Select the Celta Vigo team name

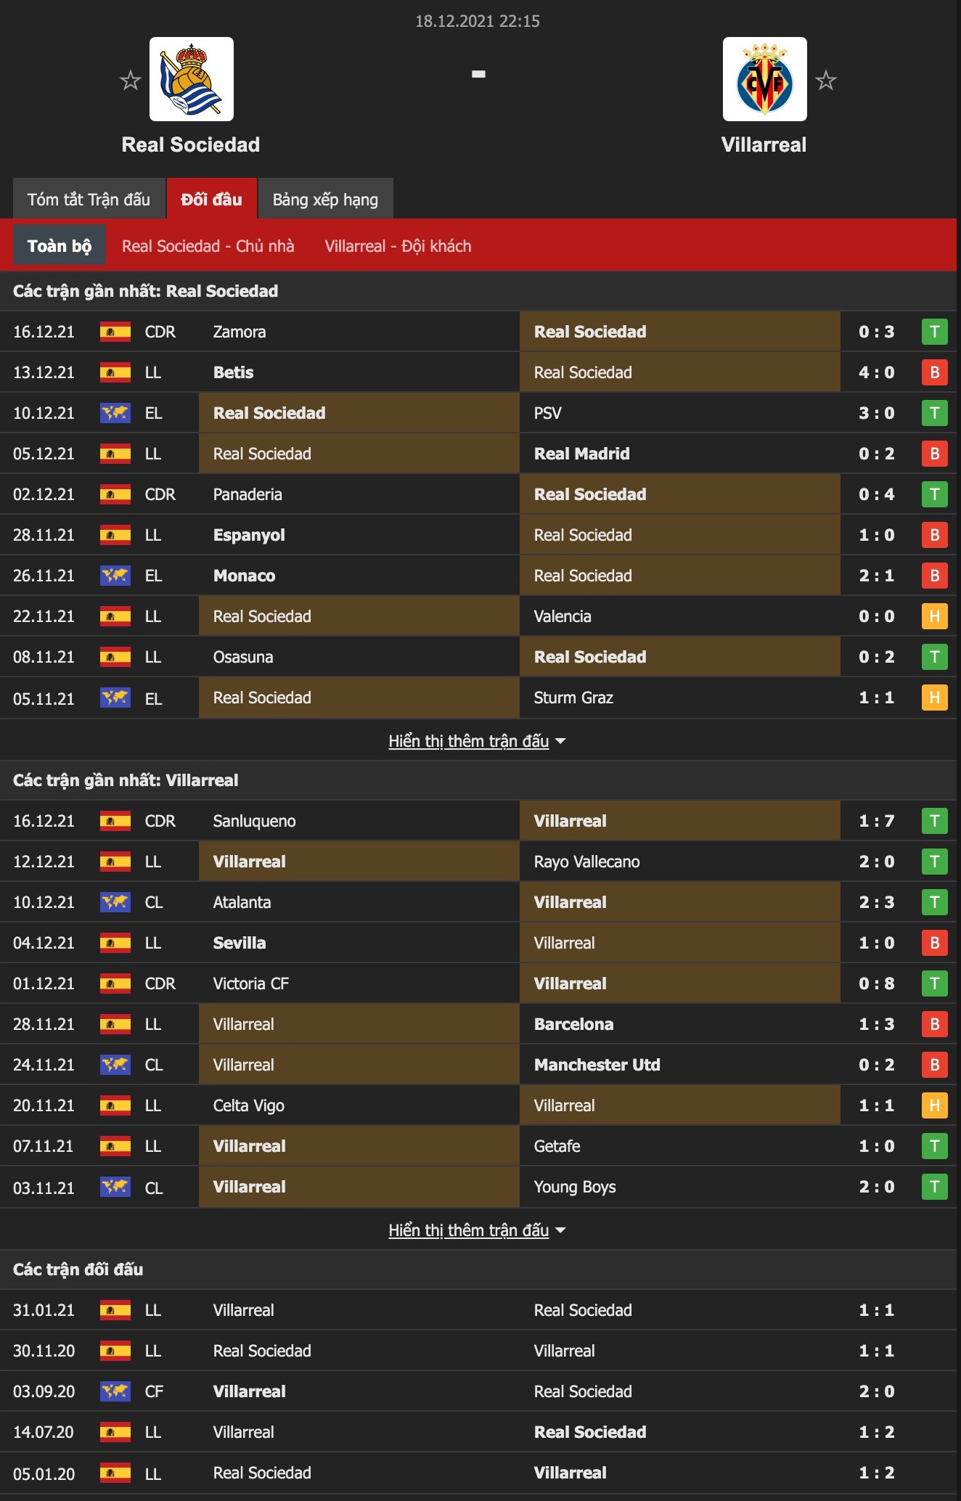click(x=249, y=1105)
